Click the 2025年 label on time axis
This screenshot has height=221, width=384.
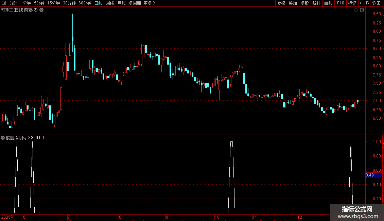pyautogui.click(x=8, y=217)
